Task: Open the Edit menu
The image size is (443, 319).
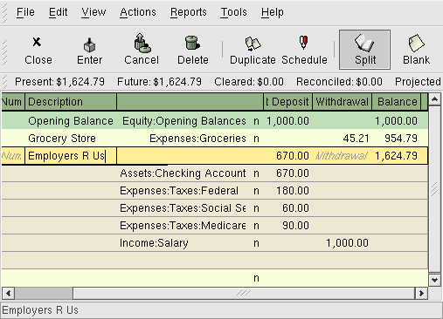Action: click(58, 12)
